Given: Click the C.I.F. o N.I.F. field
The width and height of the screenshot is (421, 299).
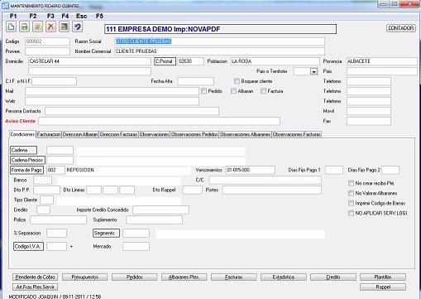Looking at the screenshot, I should pyautogui.click(x=54, y=81).
